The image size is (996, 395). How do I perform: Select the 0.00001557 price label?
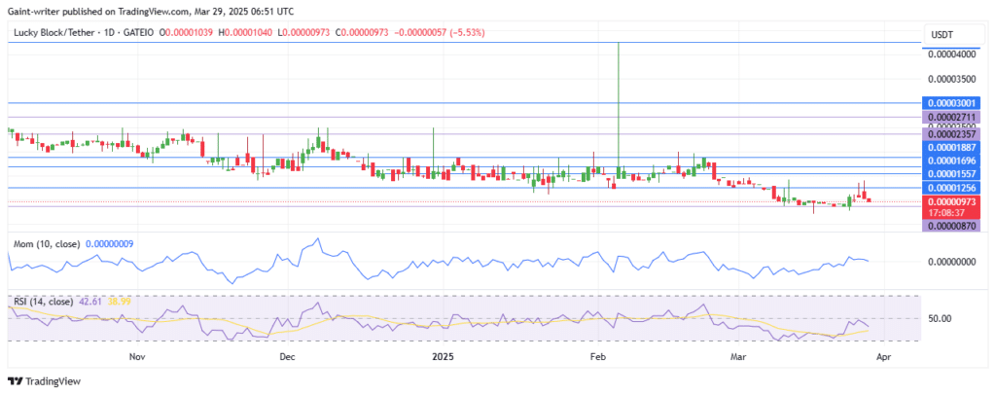point(951,173)
